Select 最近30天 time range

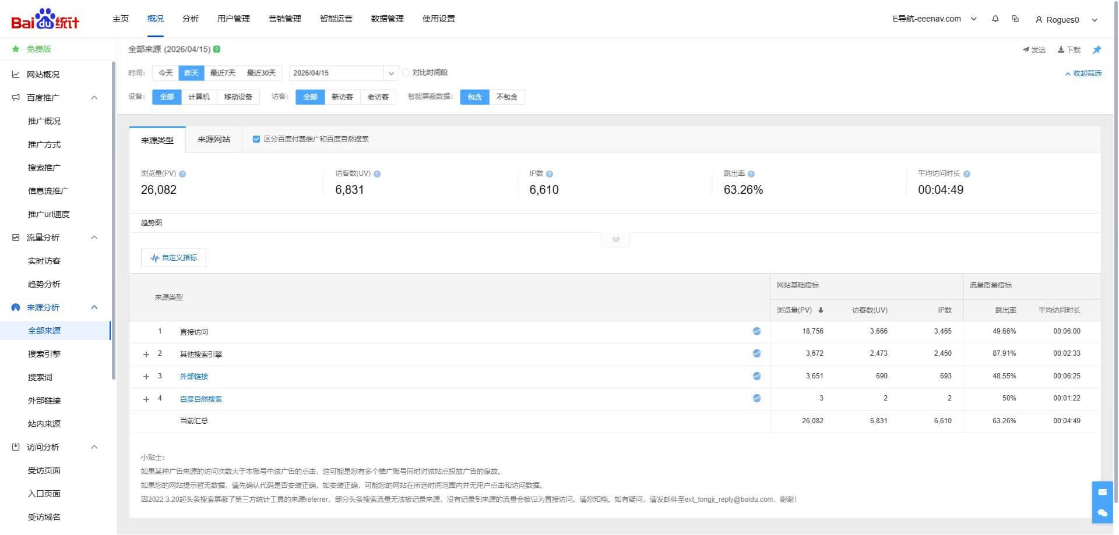pos(261,73)
